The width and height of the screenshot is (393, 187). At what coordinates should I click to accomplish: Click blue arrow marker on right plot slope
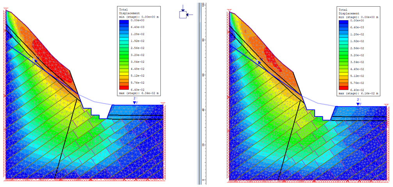tap(259, 62)
